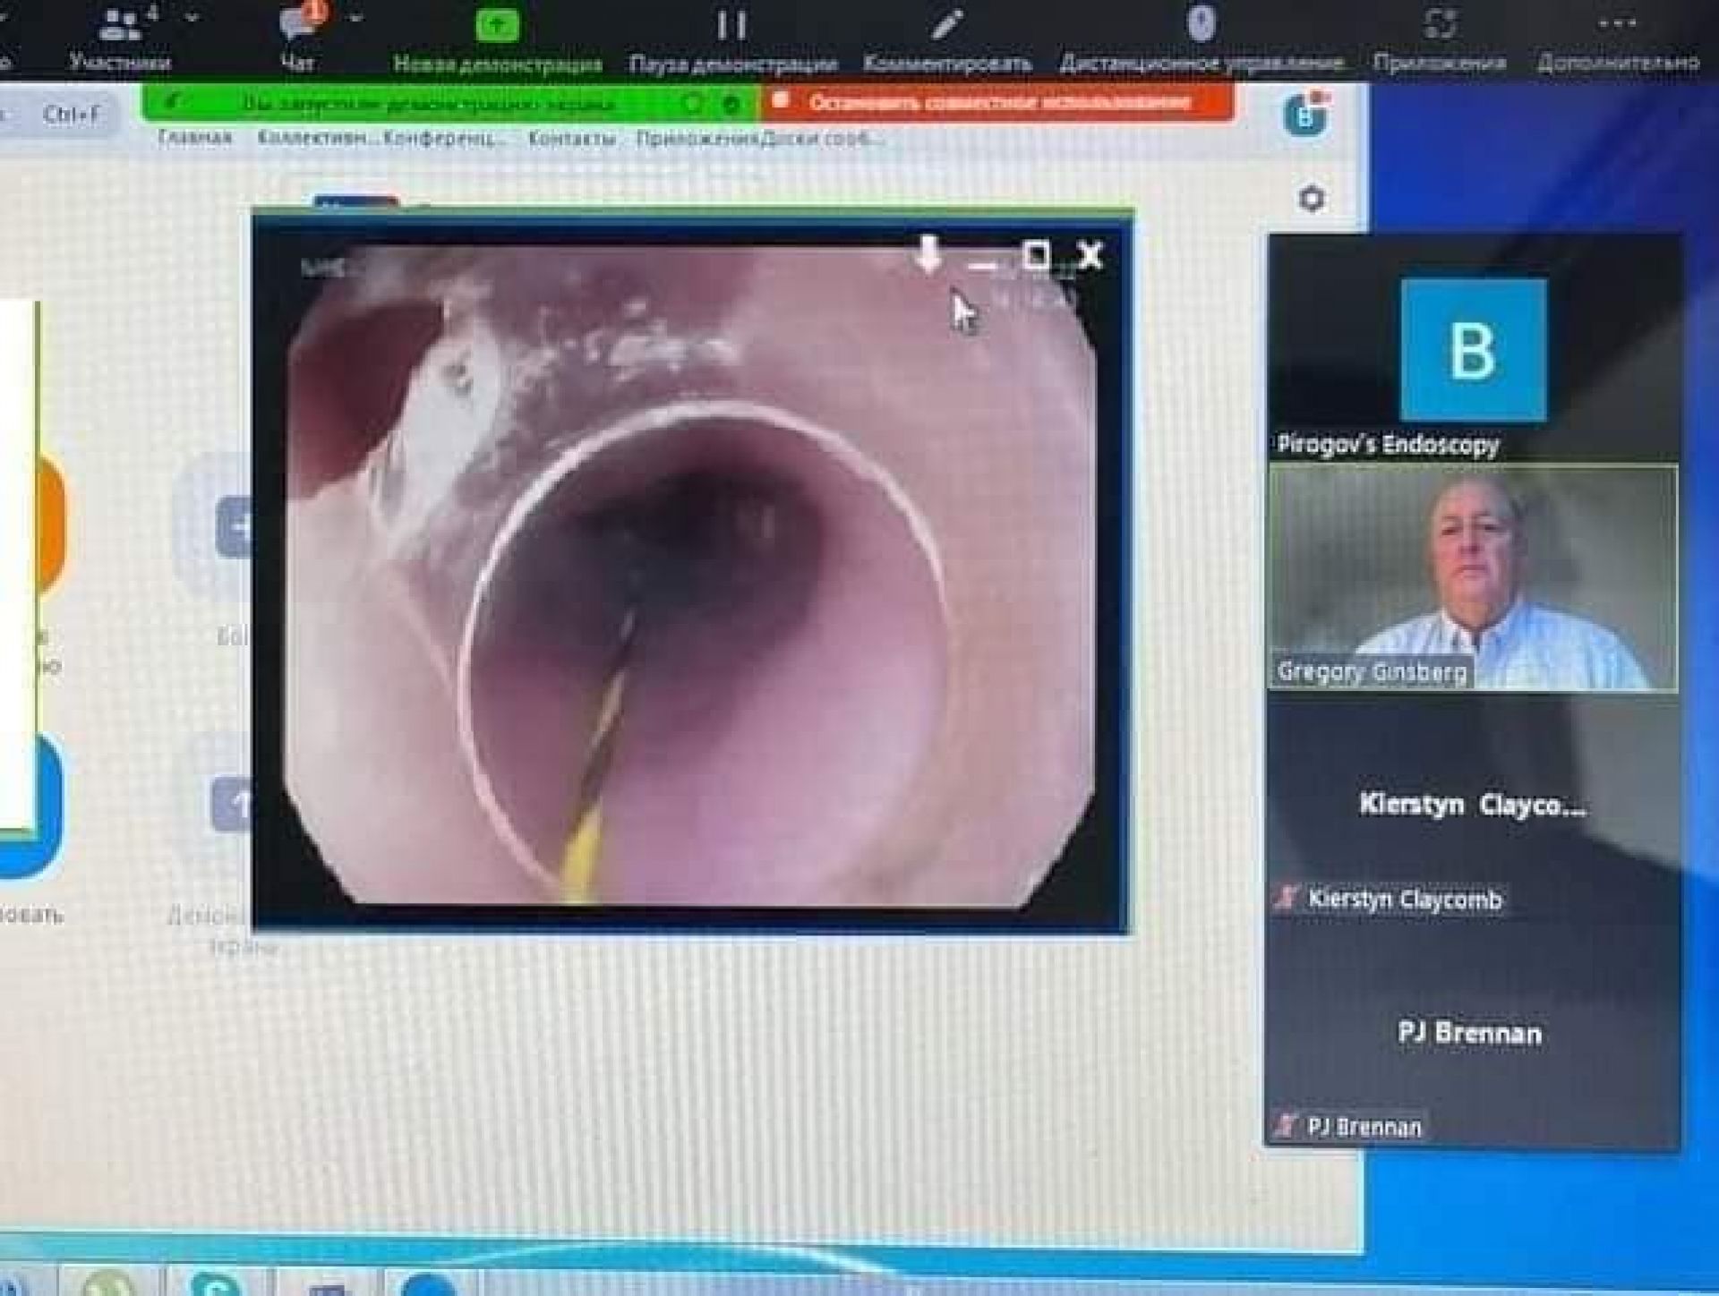
Task: Select the Главная home tab
Action: 195,138
